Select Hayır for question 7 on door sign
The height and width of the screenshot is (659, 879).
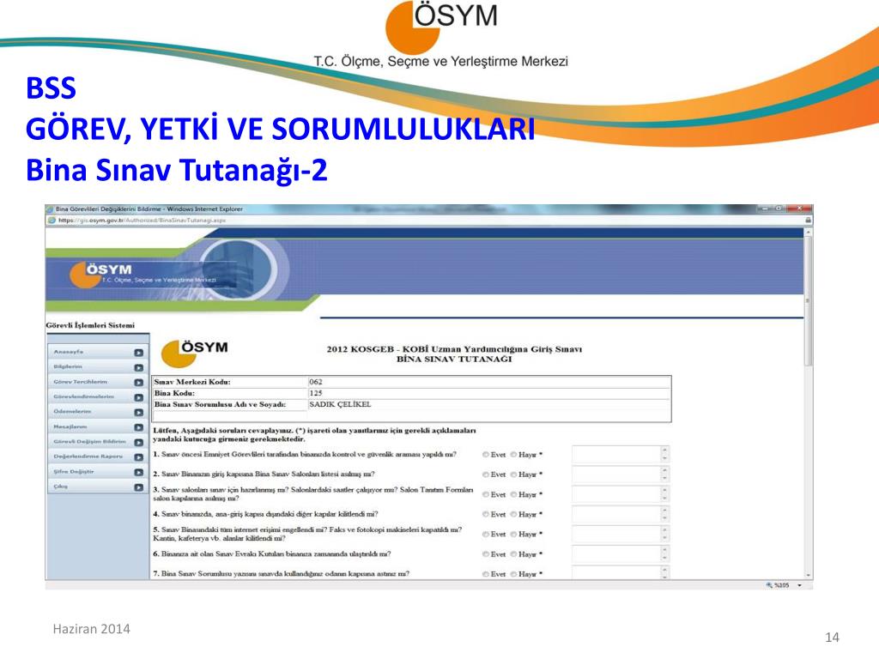(x=513, y=574)
